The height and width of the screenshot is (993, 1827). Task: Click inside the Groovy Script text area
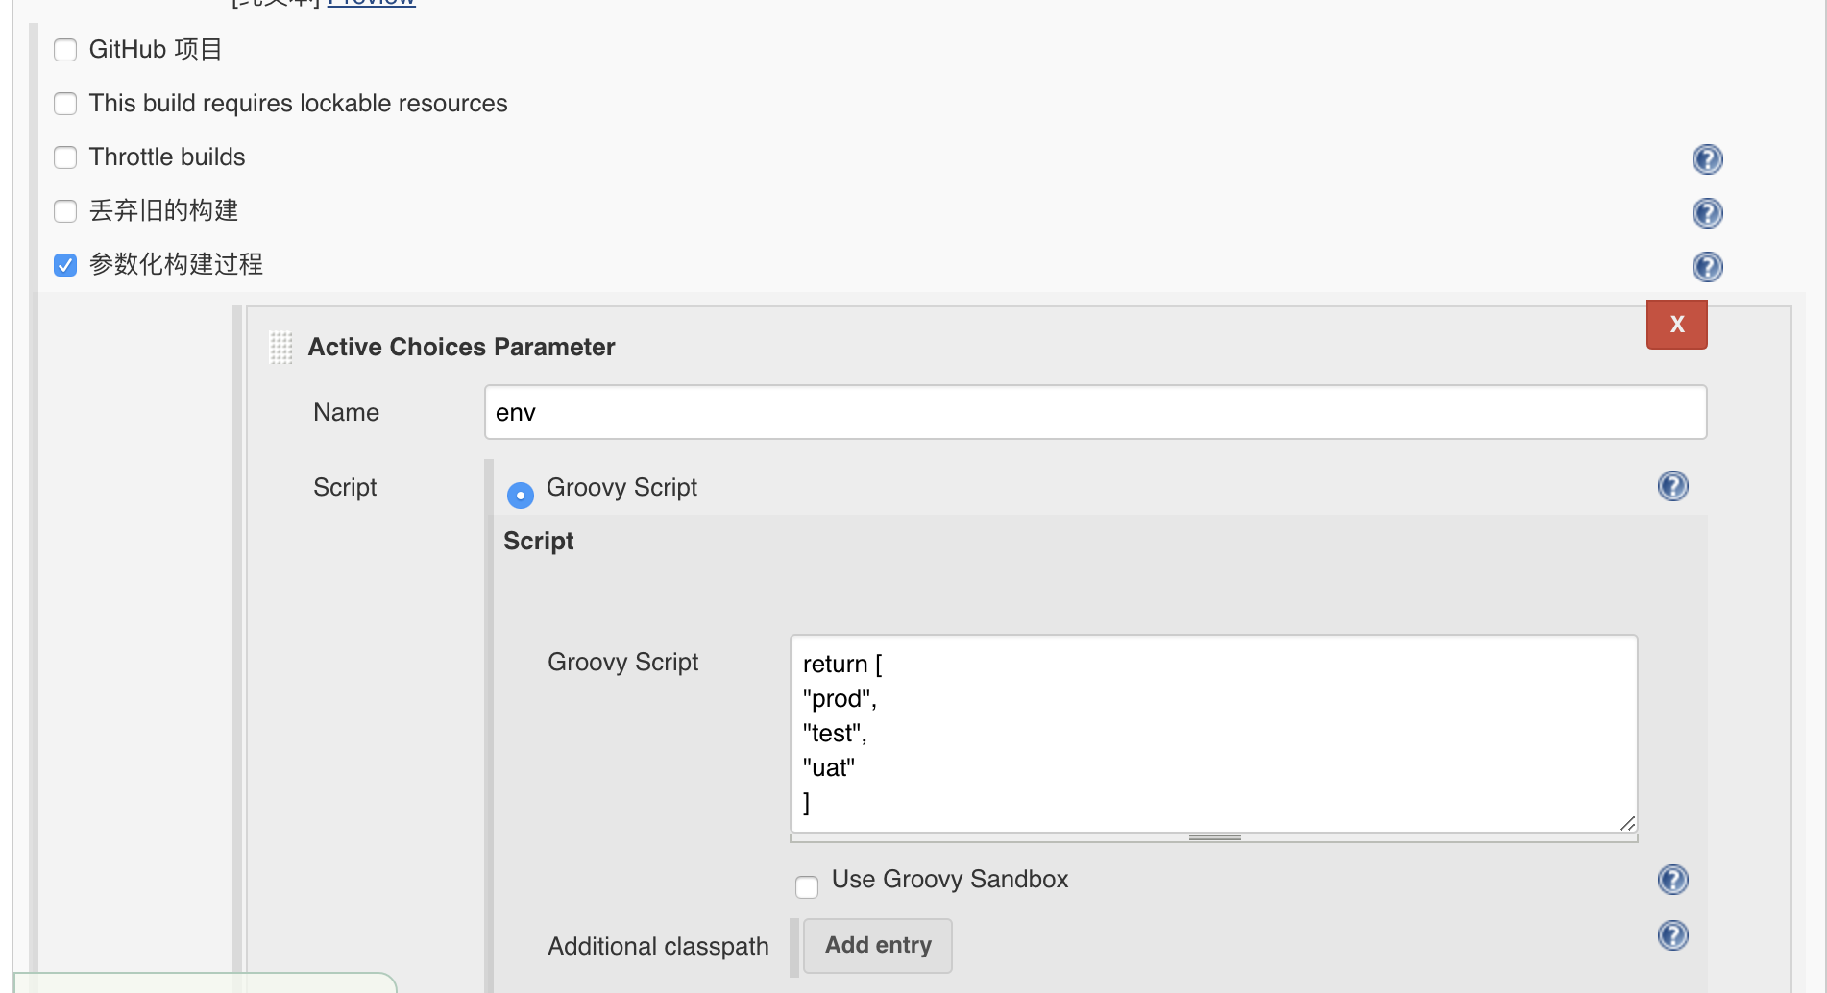tap(1213, 734)
